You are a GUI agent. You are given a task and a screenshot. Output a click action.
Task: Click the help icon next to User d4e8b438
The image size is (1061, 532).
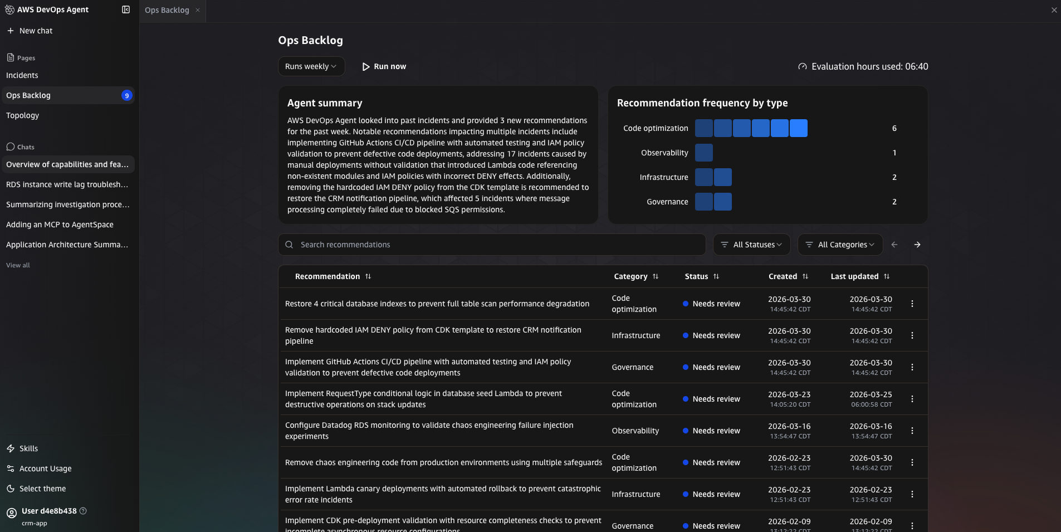click(82, 511)
